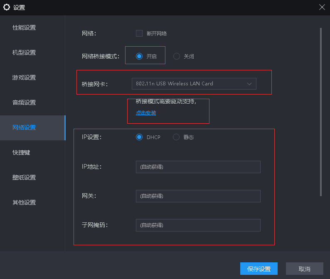Screen dimensions: 330x279
Task: Open 音频设置 section
Action: (24, 102)
